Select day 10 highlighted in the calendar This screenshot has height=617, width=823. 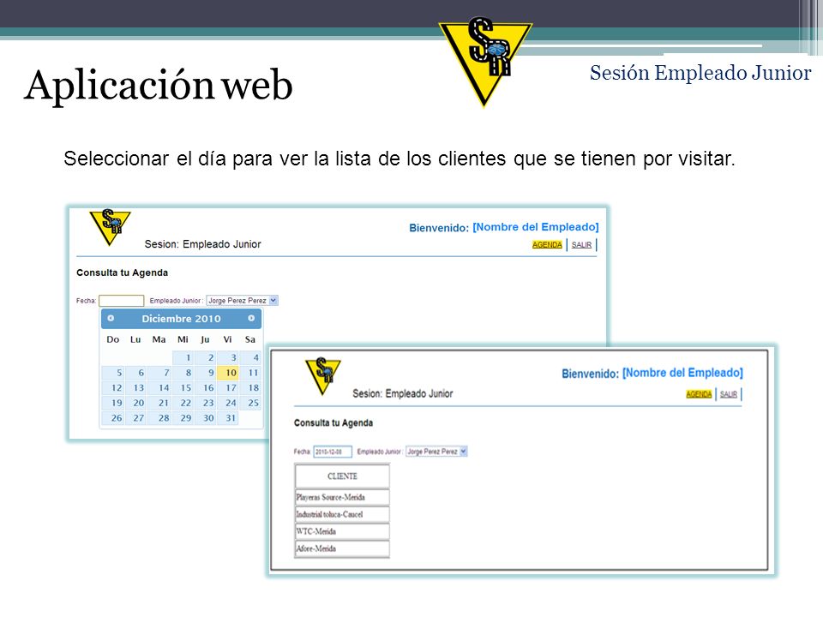click(x=228, y=373)
